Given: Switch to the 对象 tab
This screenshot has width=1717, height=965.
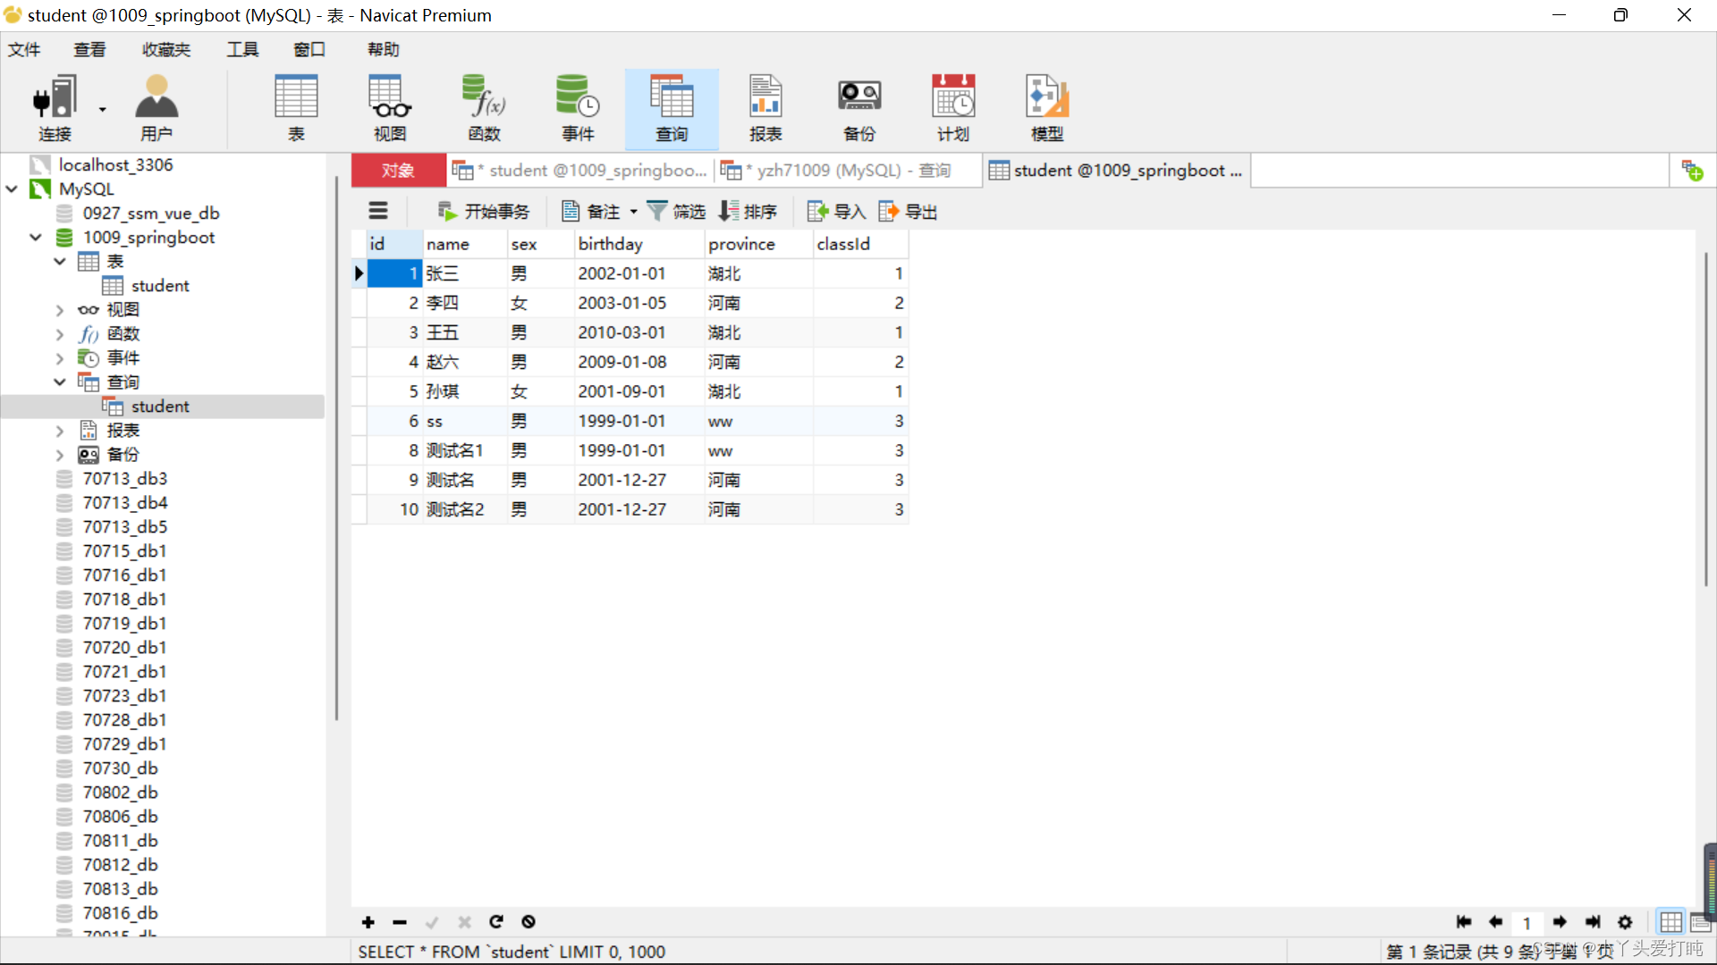Looking at the screenshot, I should click(x=398, y=170).
